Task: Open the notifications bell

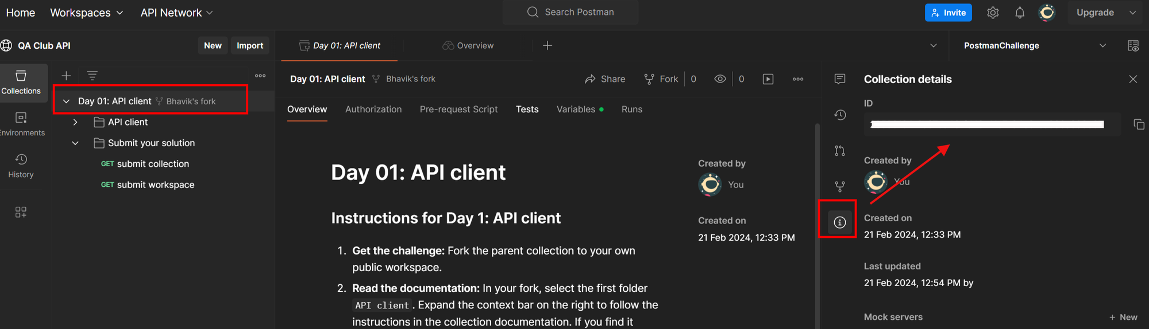Action: coord(1020,13)
